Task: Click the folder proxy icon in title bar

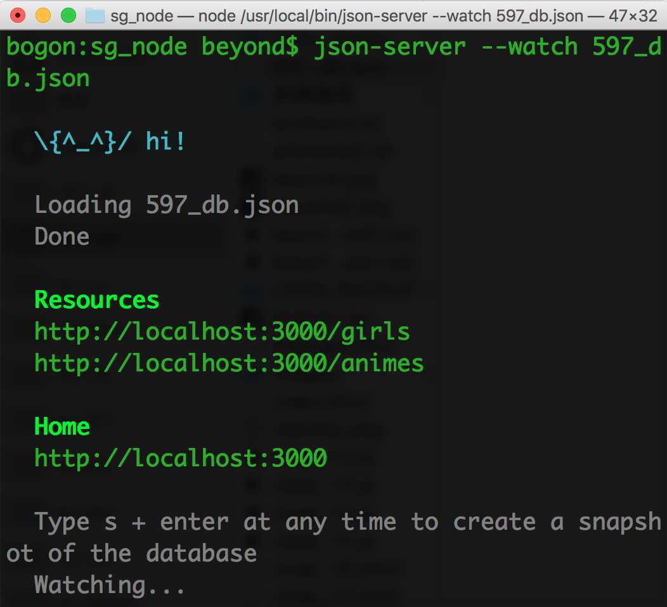Action: point(95,16)
